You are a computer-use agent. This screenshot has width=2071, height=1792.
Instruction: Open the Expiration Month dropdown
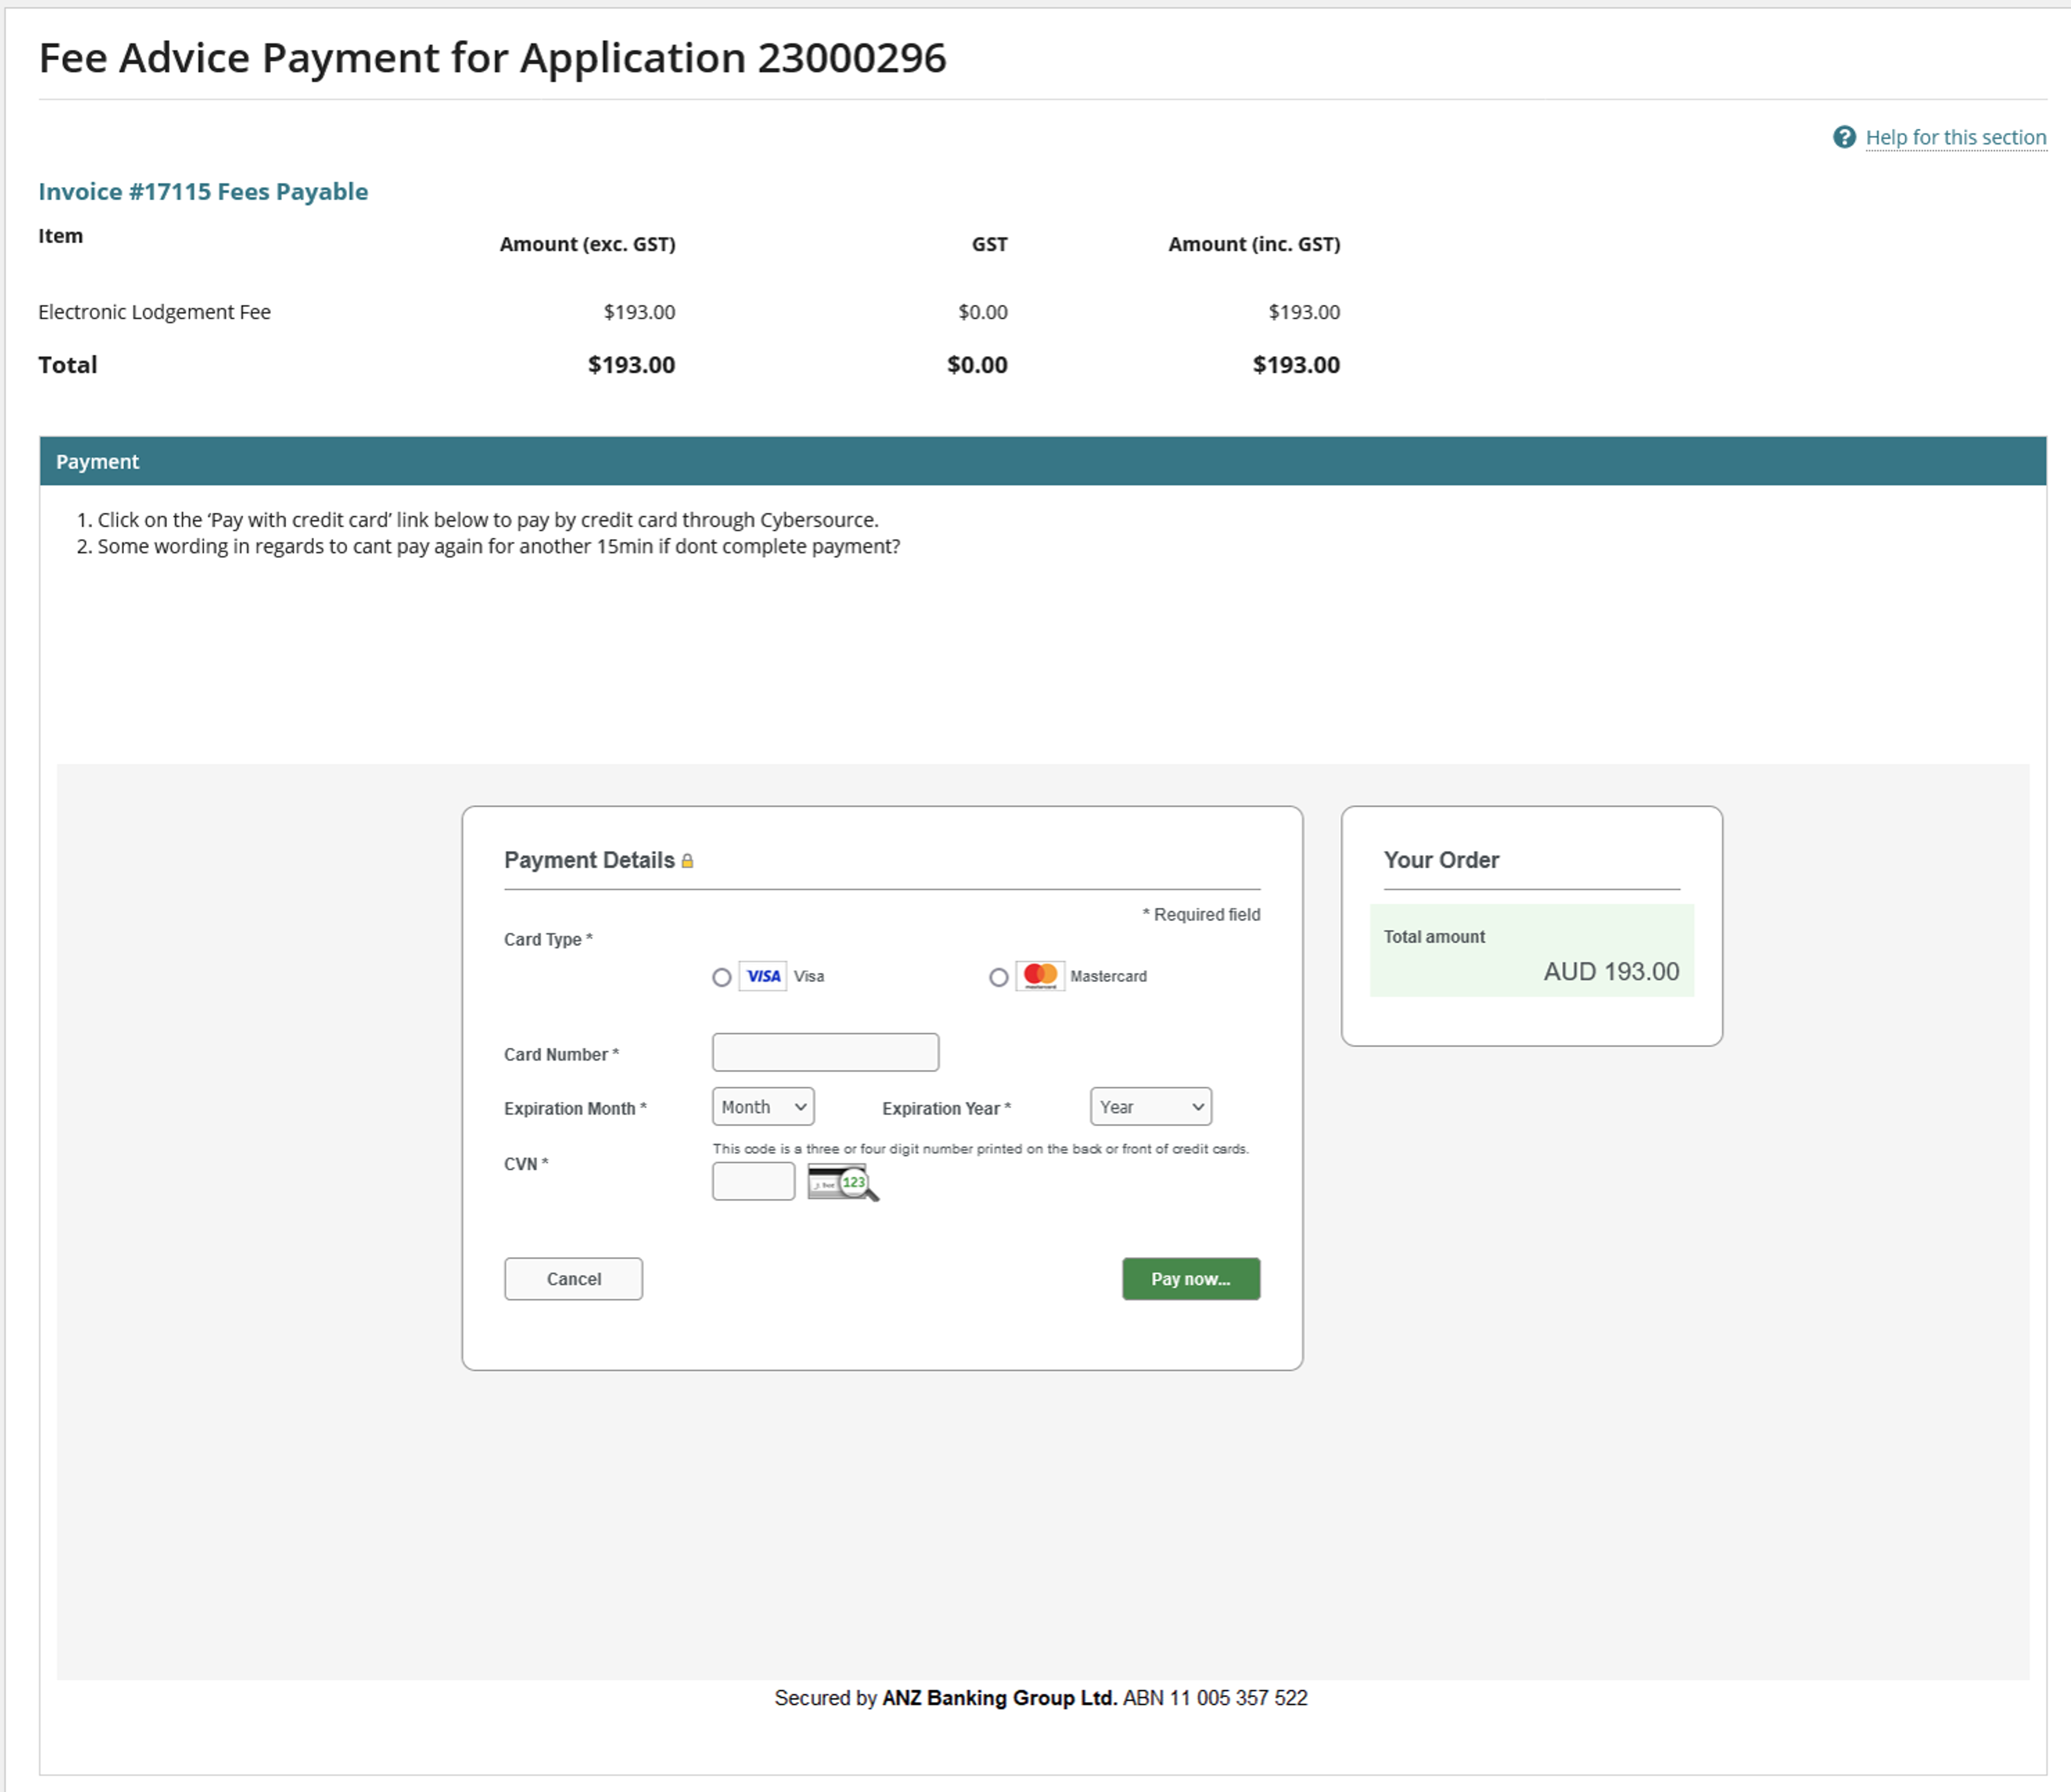tap(763, 1107)
